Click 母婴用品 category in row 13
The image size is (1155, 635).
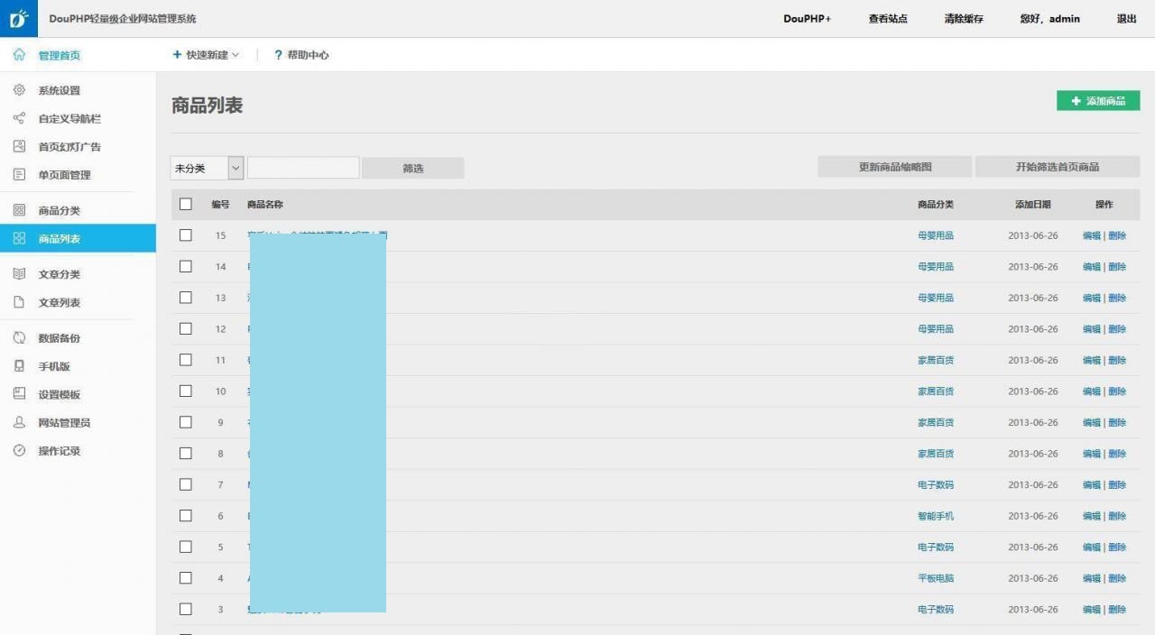[936, 298]
